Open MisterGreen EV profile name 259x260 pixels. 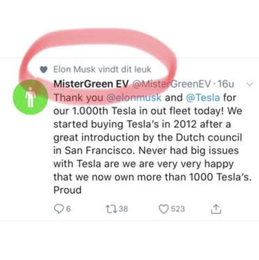tap(91, 84)
